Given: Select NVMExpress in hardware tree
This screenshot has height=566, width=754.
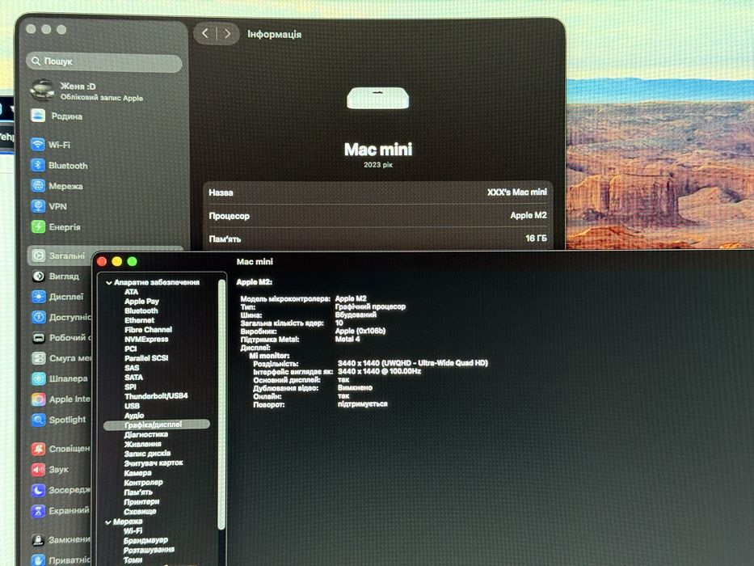Looking at the screenshot, I should (x=146, y=340).
